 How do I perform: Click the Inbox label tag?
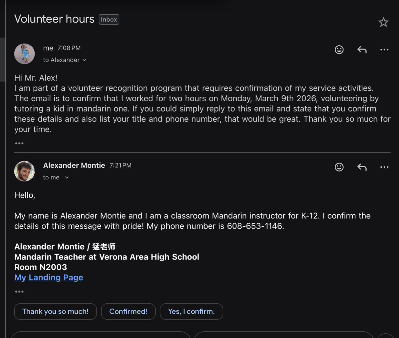click(x=109, y=19)
